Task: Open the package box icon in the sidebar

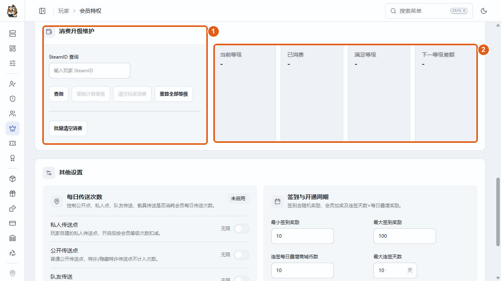Action: (x=13, y=179)
